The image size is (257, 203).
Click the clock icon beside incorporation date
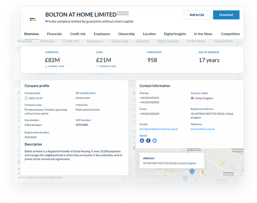(26, 98)
